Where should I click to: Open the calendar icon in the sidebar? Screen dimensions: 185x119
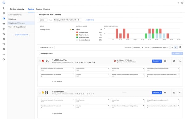[x=4, y=39]
